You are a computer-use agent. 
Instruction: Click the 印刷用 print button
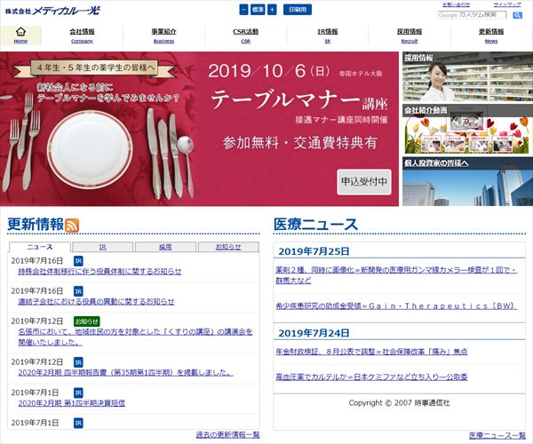(x=298, y=10)
